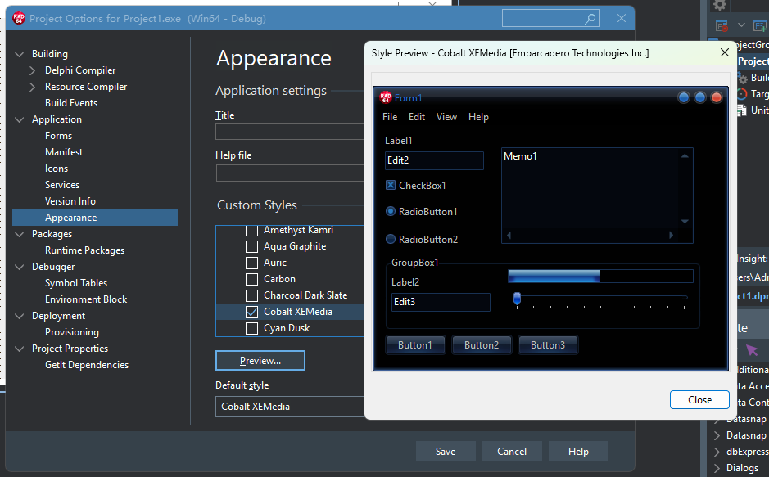Enable the Aqua Graphite style checkbox

pyautogui.click(x=251, y=246)
